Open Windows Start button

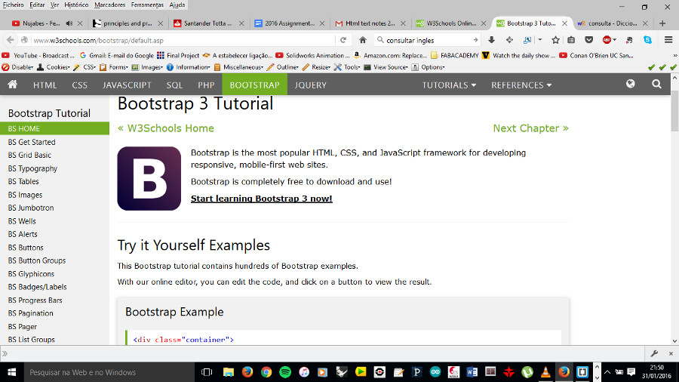point(11,372)
